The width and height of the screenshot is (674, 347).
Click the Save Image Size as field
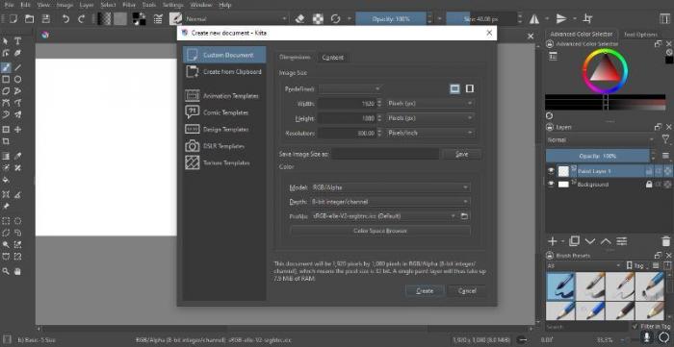point(385,154)
